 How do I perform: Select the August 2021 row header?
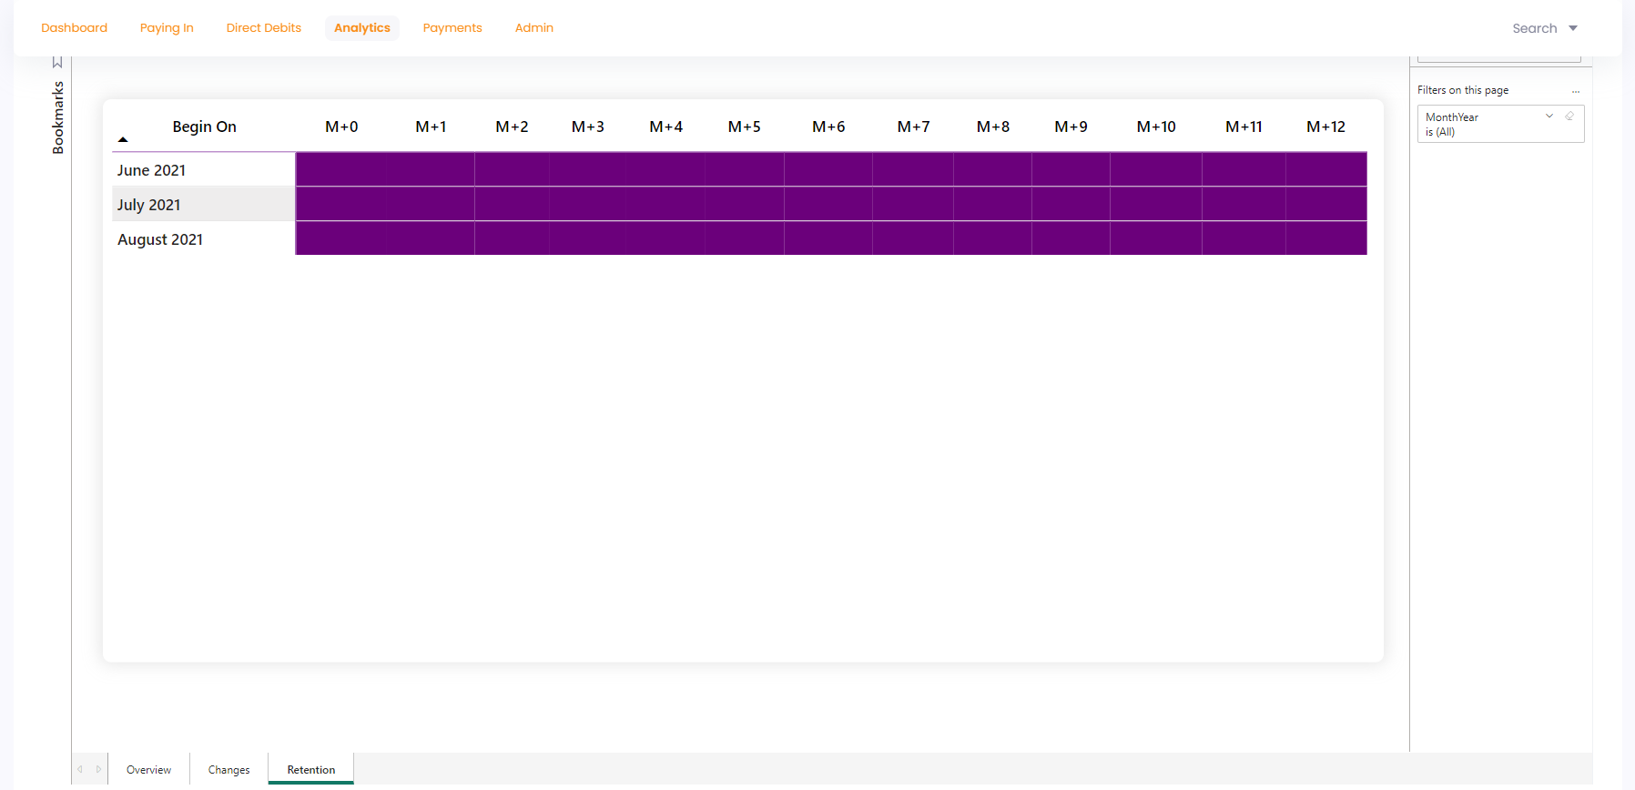click(204, 239)
